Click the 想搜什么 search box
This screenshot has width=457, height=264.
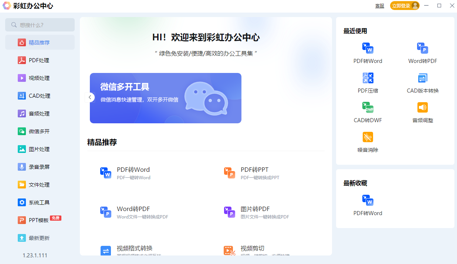pyautogui.click(x=40, y=25)
